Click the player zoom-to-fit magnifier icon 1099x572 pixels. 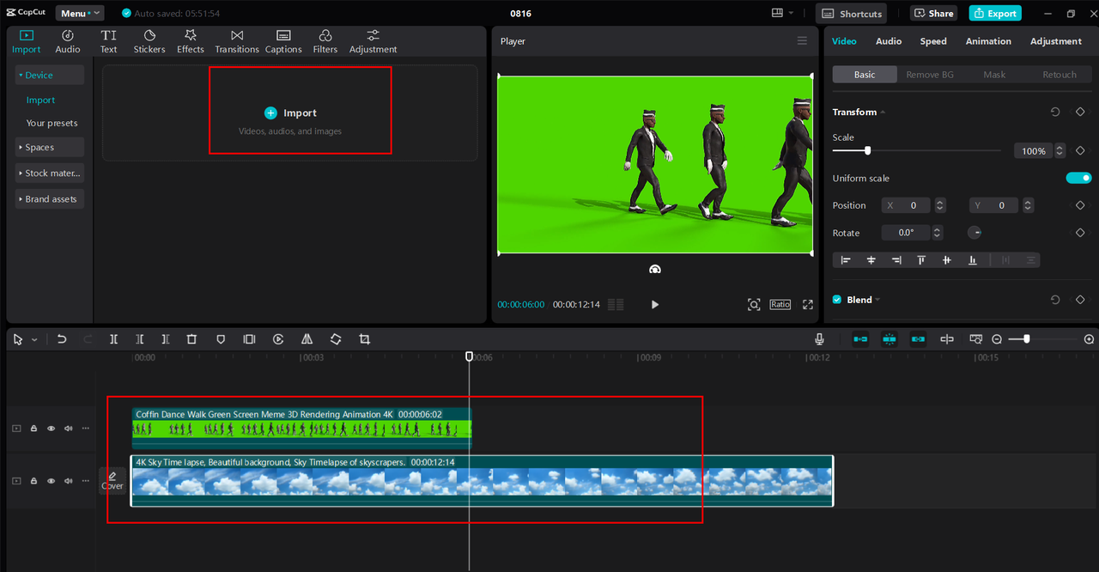(x=754, y=304)
